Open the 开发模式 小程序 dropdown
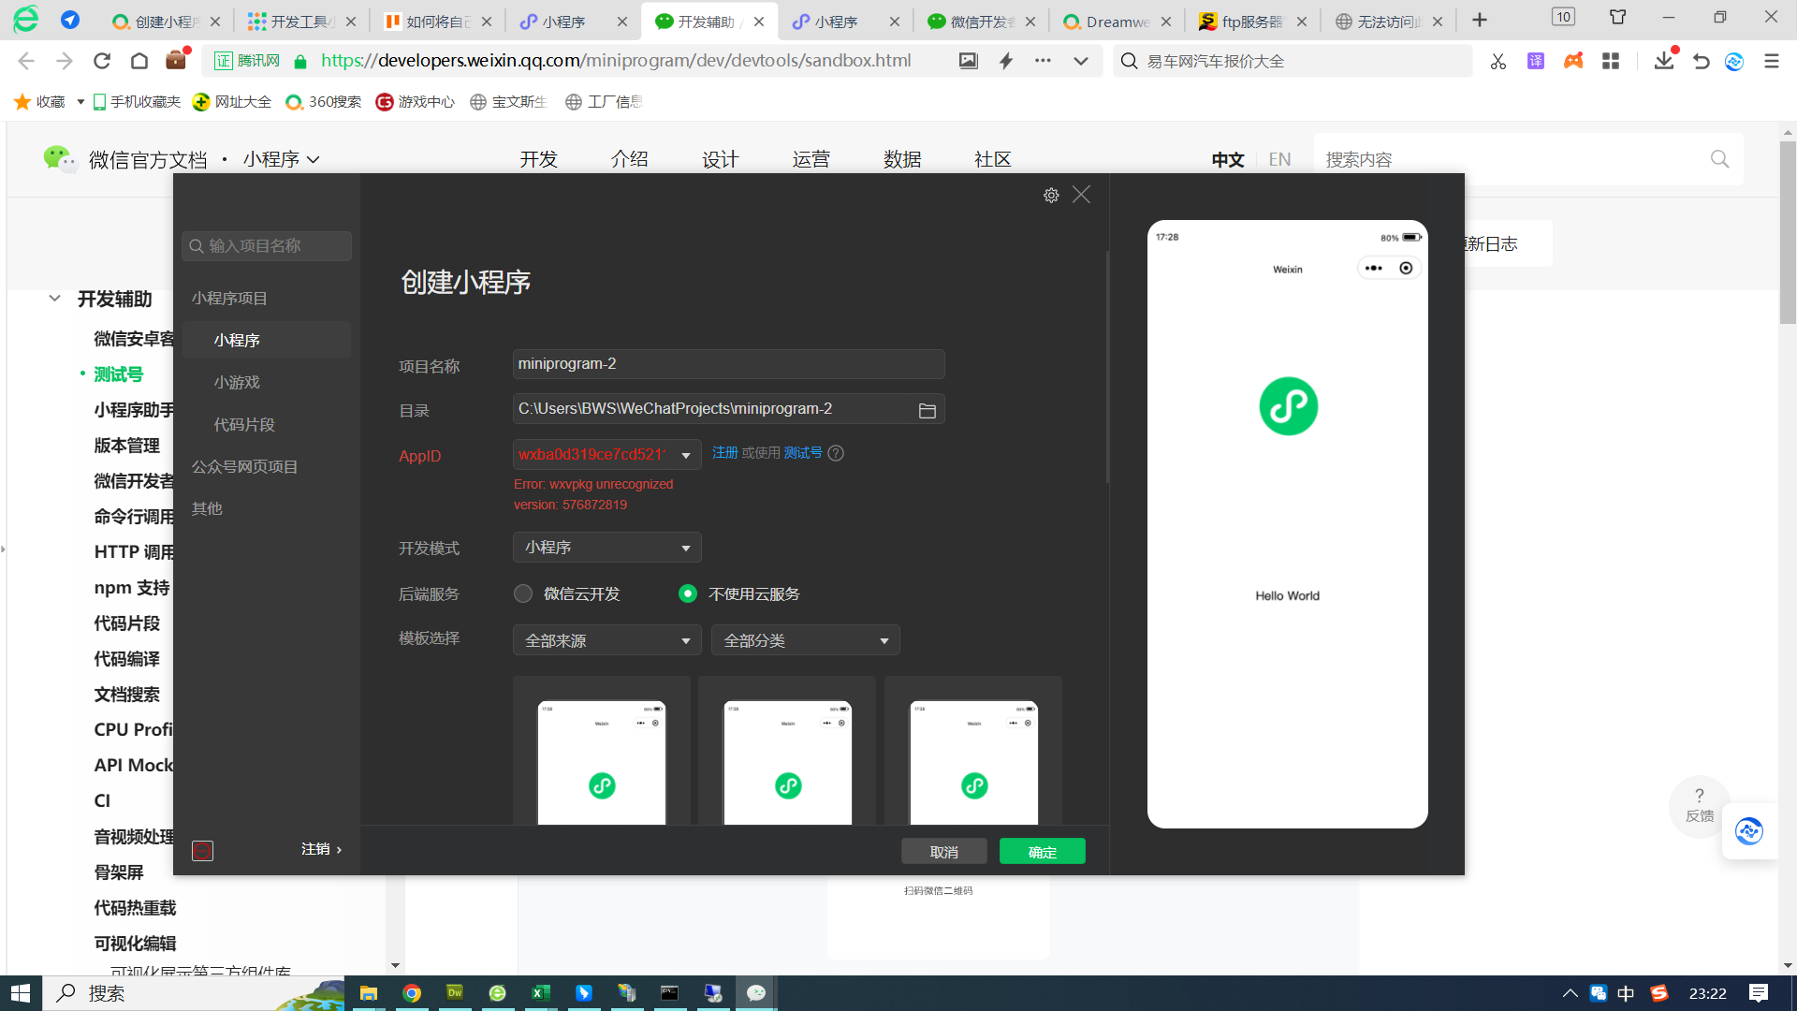Screen dimensions: 1797x1011 606,548
